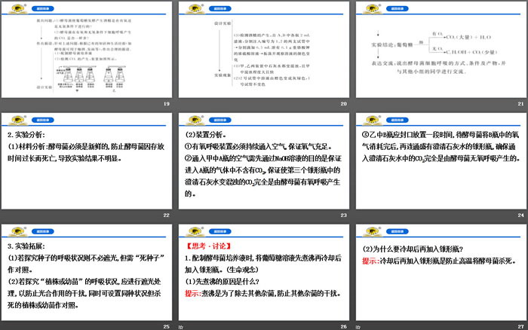This screenshot has width=528, height=330.
Task: Select slide 22 titled 2.实验分析
Action: 87,160
